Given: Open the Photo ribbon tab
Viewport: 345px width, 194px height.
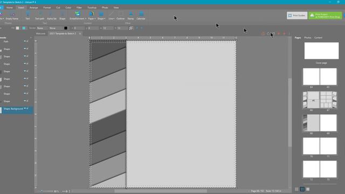Looking at the screenshot, I should click(105, 8).
